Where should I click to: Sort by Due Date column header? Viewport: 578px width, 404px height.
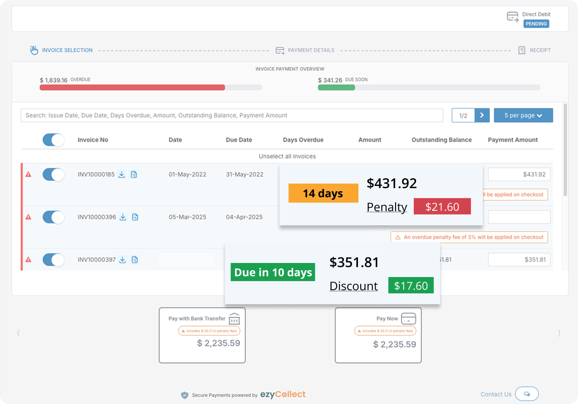pos(239,140)
